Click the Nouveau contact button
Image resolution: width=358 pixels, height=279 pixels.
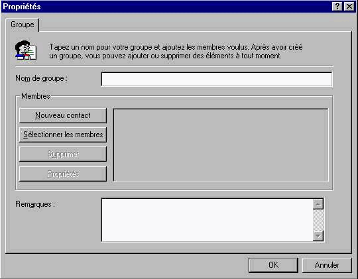[x=63, y=115]
